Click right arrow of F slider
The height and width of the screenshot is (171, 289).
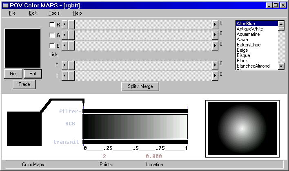[215, 65]
